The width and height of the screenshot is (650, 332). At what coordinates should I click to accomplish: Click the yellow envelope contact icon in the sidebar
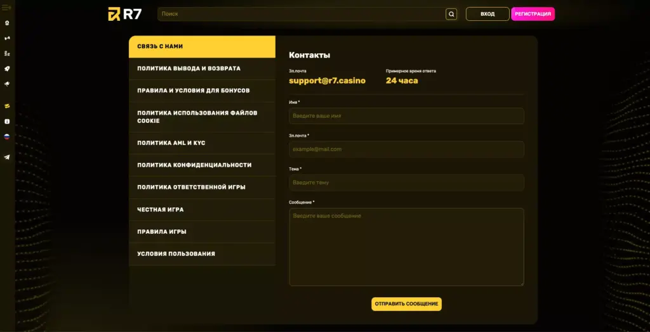tap(6, 106)
